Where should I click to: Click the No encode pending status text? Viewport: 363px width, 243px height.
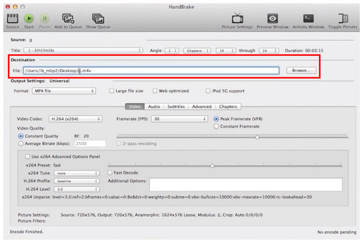[337, 232]
